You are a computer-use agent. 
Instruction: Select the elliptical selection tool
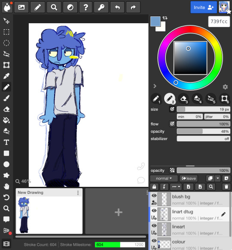click(6, 43)
